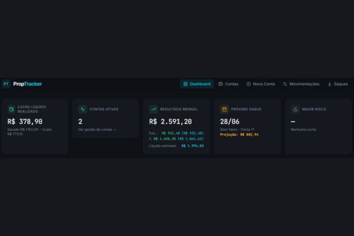Click the Projeção R$ 802,94 text
Screen dimensions: 354x236
240,135
